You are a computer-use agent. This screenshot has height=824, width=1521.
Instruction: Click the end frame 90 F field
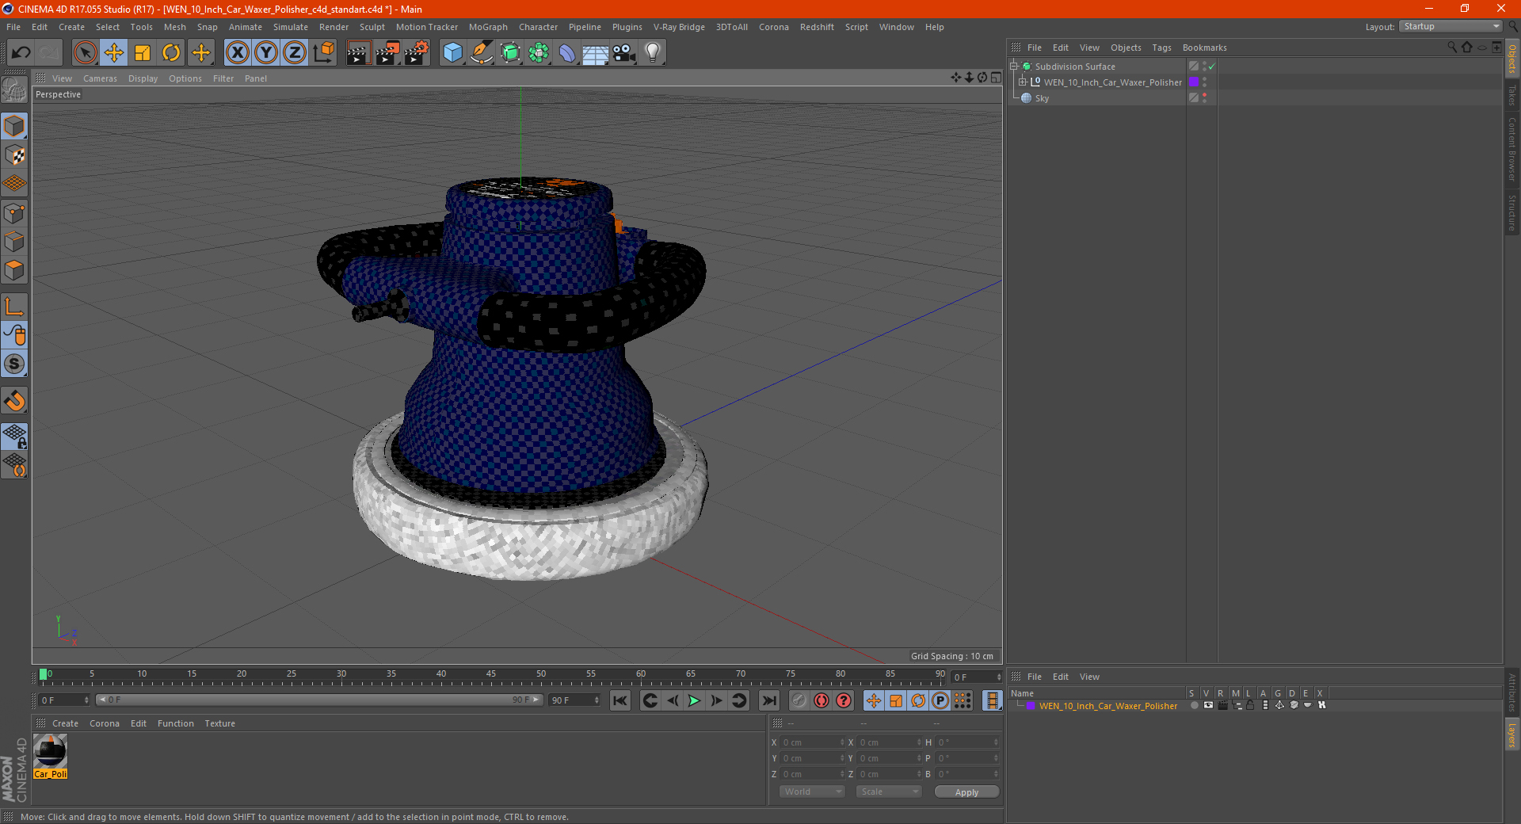(575, 700)
